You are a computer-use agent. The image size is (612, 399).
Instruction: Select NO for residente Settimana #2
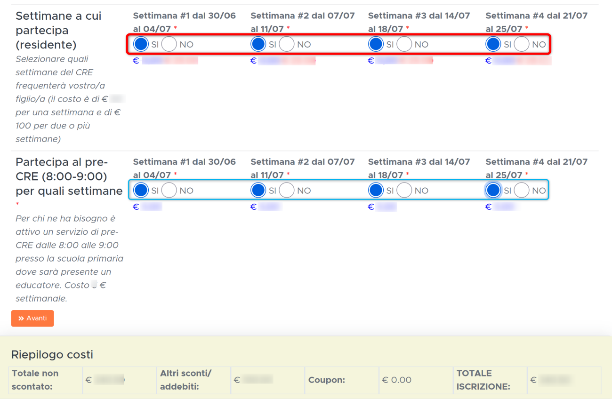pos(287,44)
